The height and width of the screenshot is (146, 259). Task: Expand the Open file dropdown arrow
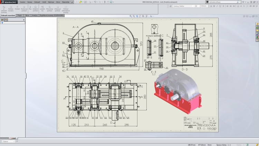click(83, 2)
